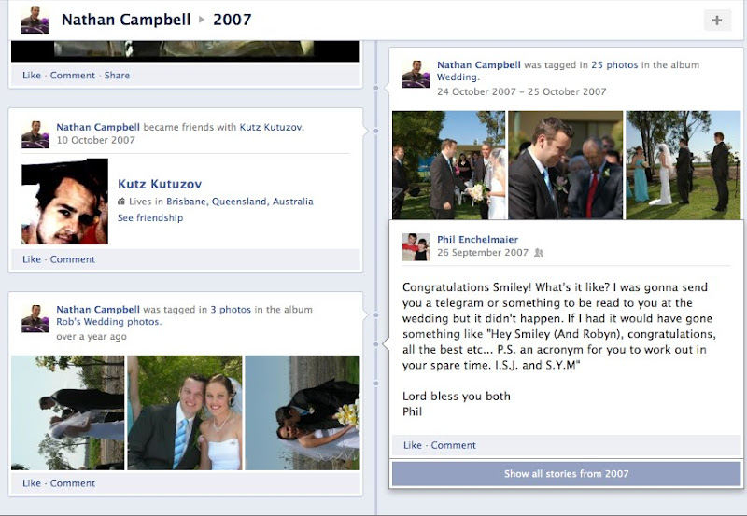The image size is (747, 516).
Task: Like the Kutz Kutuzov friendship story
Action: pyautogui.click(x=32, y=259)
